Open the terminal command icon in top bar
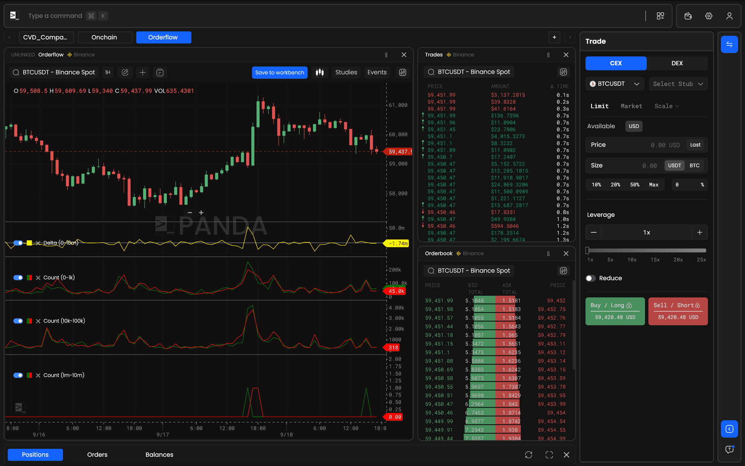Image resolution: width=745 pixels, height=466 pixels. click(x=14, y=16)
